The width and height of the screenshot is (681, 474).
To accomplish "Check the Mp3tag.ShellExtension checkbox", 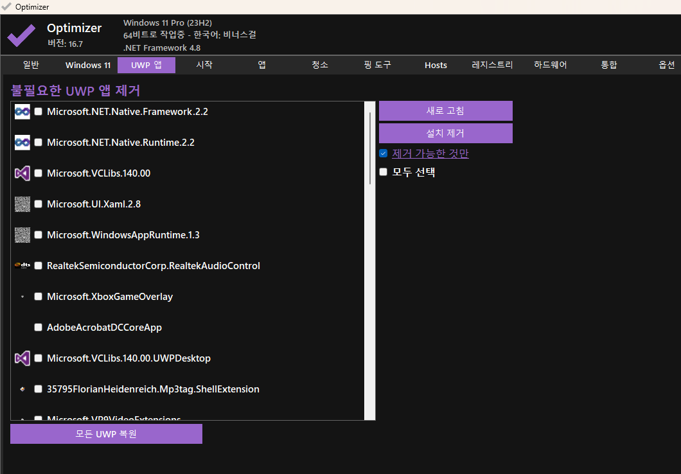I will click(38, 389).
